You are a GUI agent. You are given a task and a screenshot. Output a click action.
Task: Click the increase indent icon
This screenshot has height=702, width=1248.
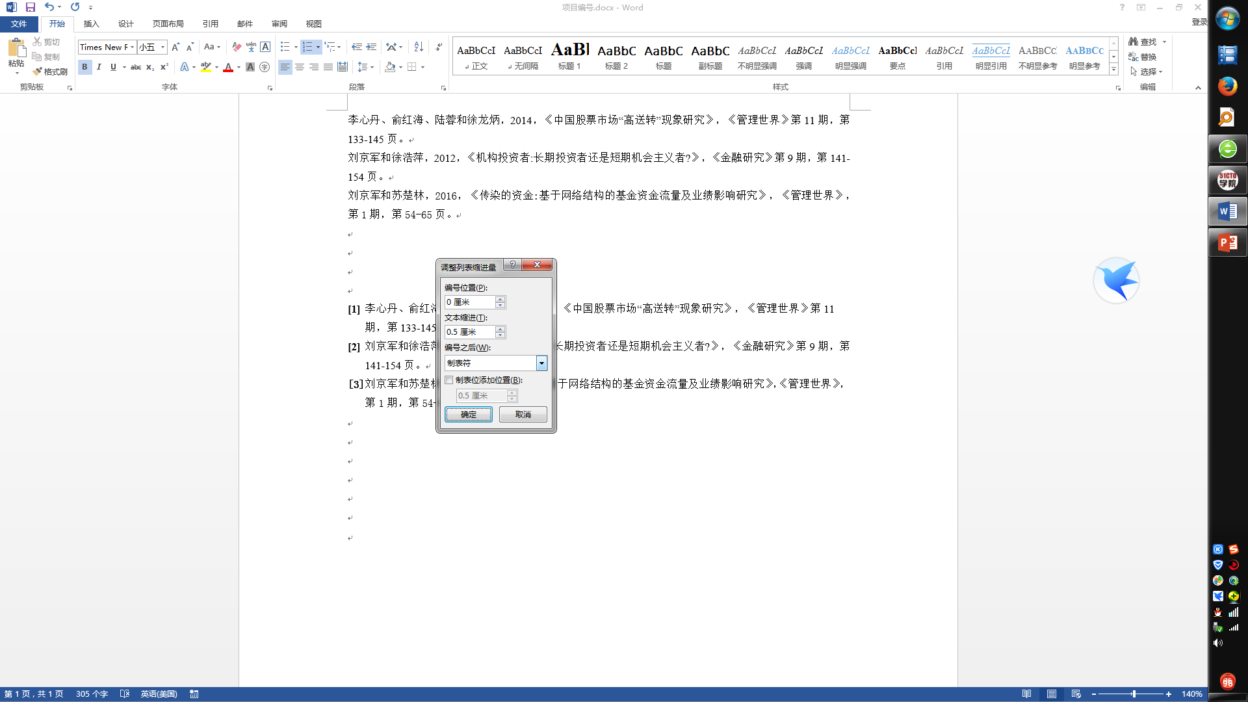click(371, 47)
